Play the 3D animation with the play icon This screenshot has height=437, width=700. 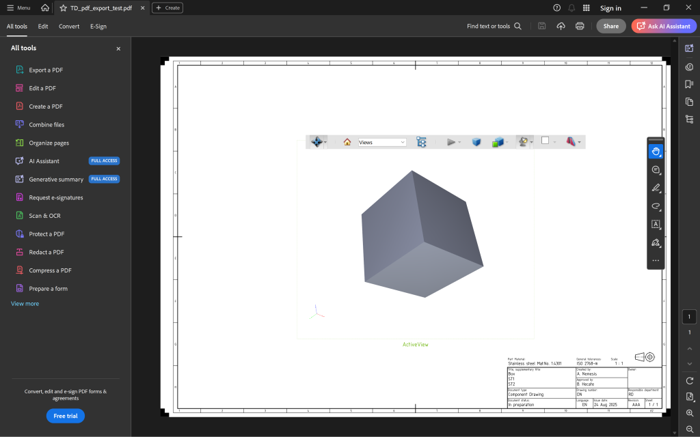[450, 142]
